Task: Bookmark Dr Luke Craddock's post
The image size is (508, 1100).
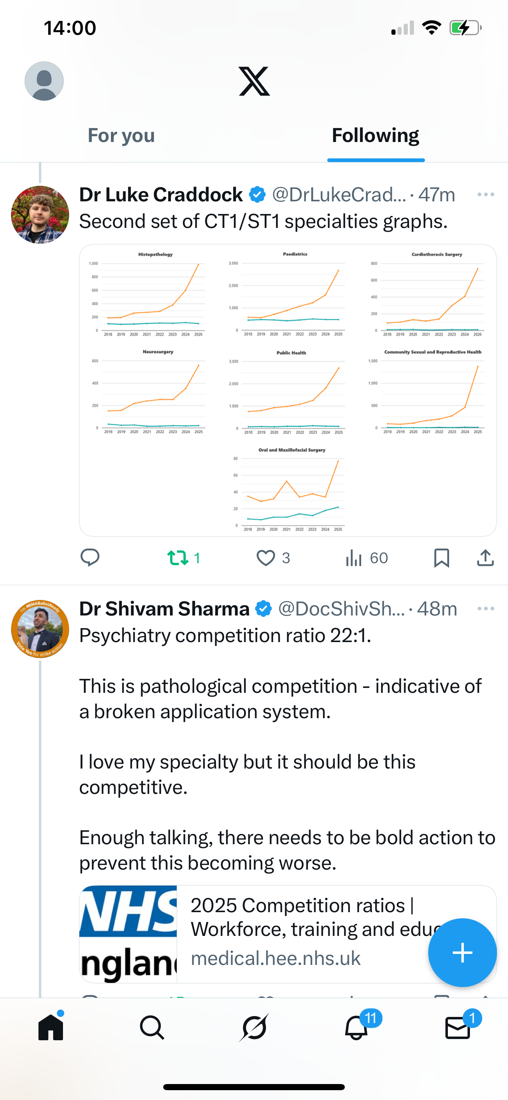Action: (x=441, y=558)
